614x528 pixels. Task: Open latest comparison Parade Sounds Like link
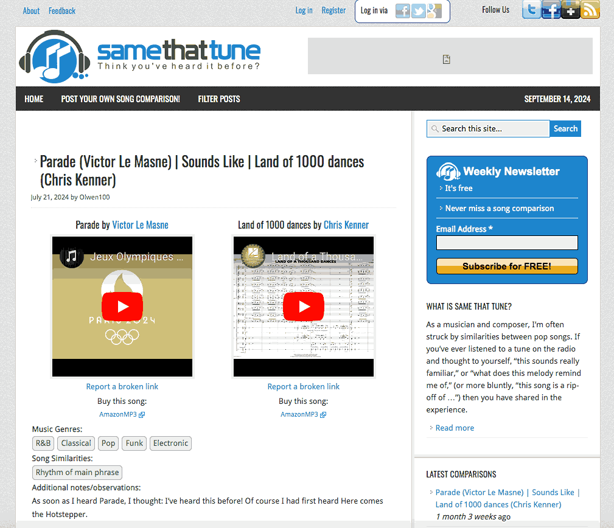pyautogui.click(x=507, y=498)
